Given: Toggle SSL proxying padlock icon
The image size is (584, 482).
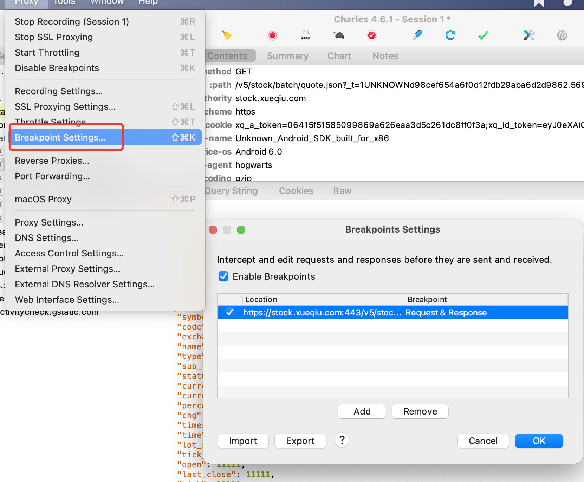Looking at the screenshot, I should pyautogui.click(x=306, y=35).
